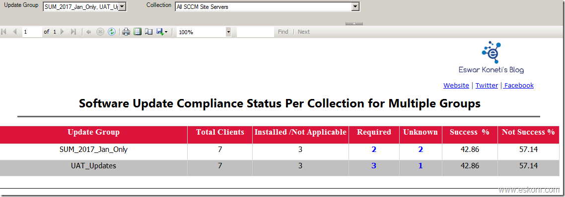The width and height of the screenshot is (565, 197).
Task: Open the Facebook link
Action: coord(519,85)
